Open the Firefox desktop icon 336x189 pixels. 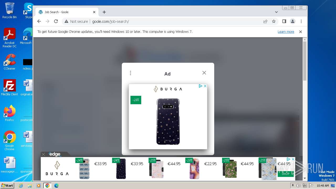point(9,113)
